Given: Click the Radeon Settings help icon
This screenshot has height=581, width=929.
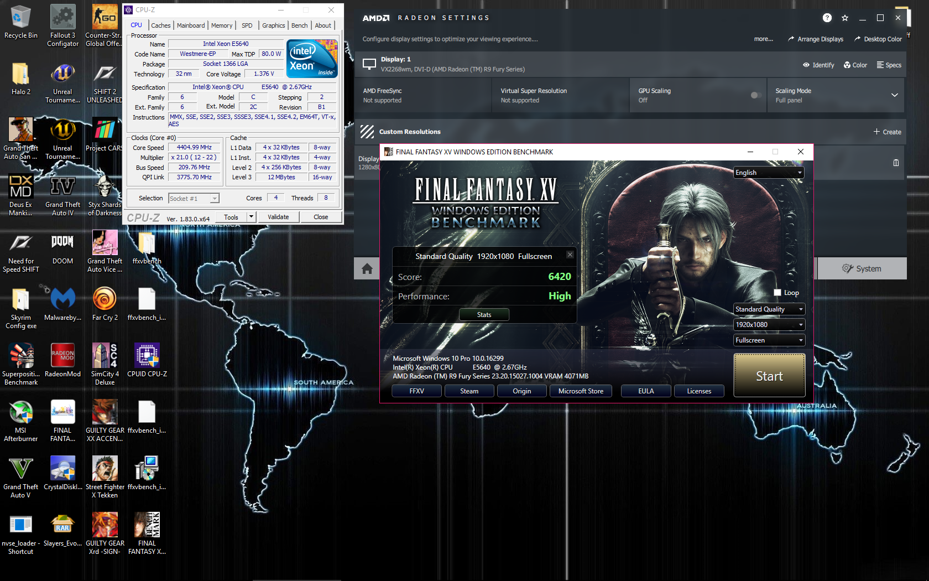Looking at the screenshot, I should pyautogui.click(x=827, y=18).
